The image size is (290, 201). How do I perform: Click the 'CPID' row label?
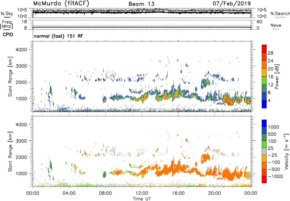tap(8, 34)
